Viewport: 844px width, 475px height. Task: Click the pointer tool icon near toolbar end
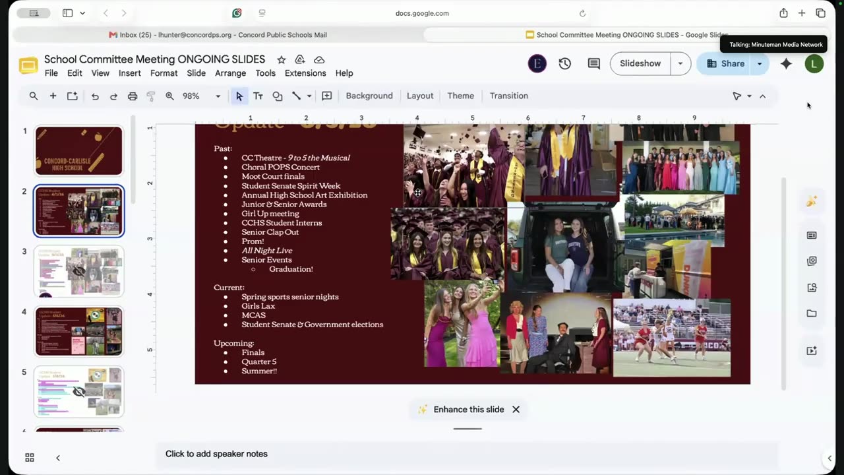[x=737, y=96]
